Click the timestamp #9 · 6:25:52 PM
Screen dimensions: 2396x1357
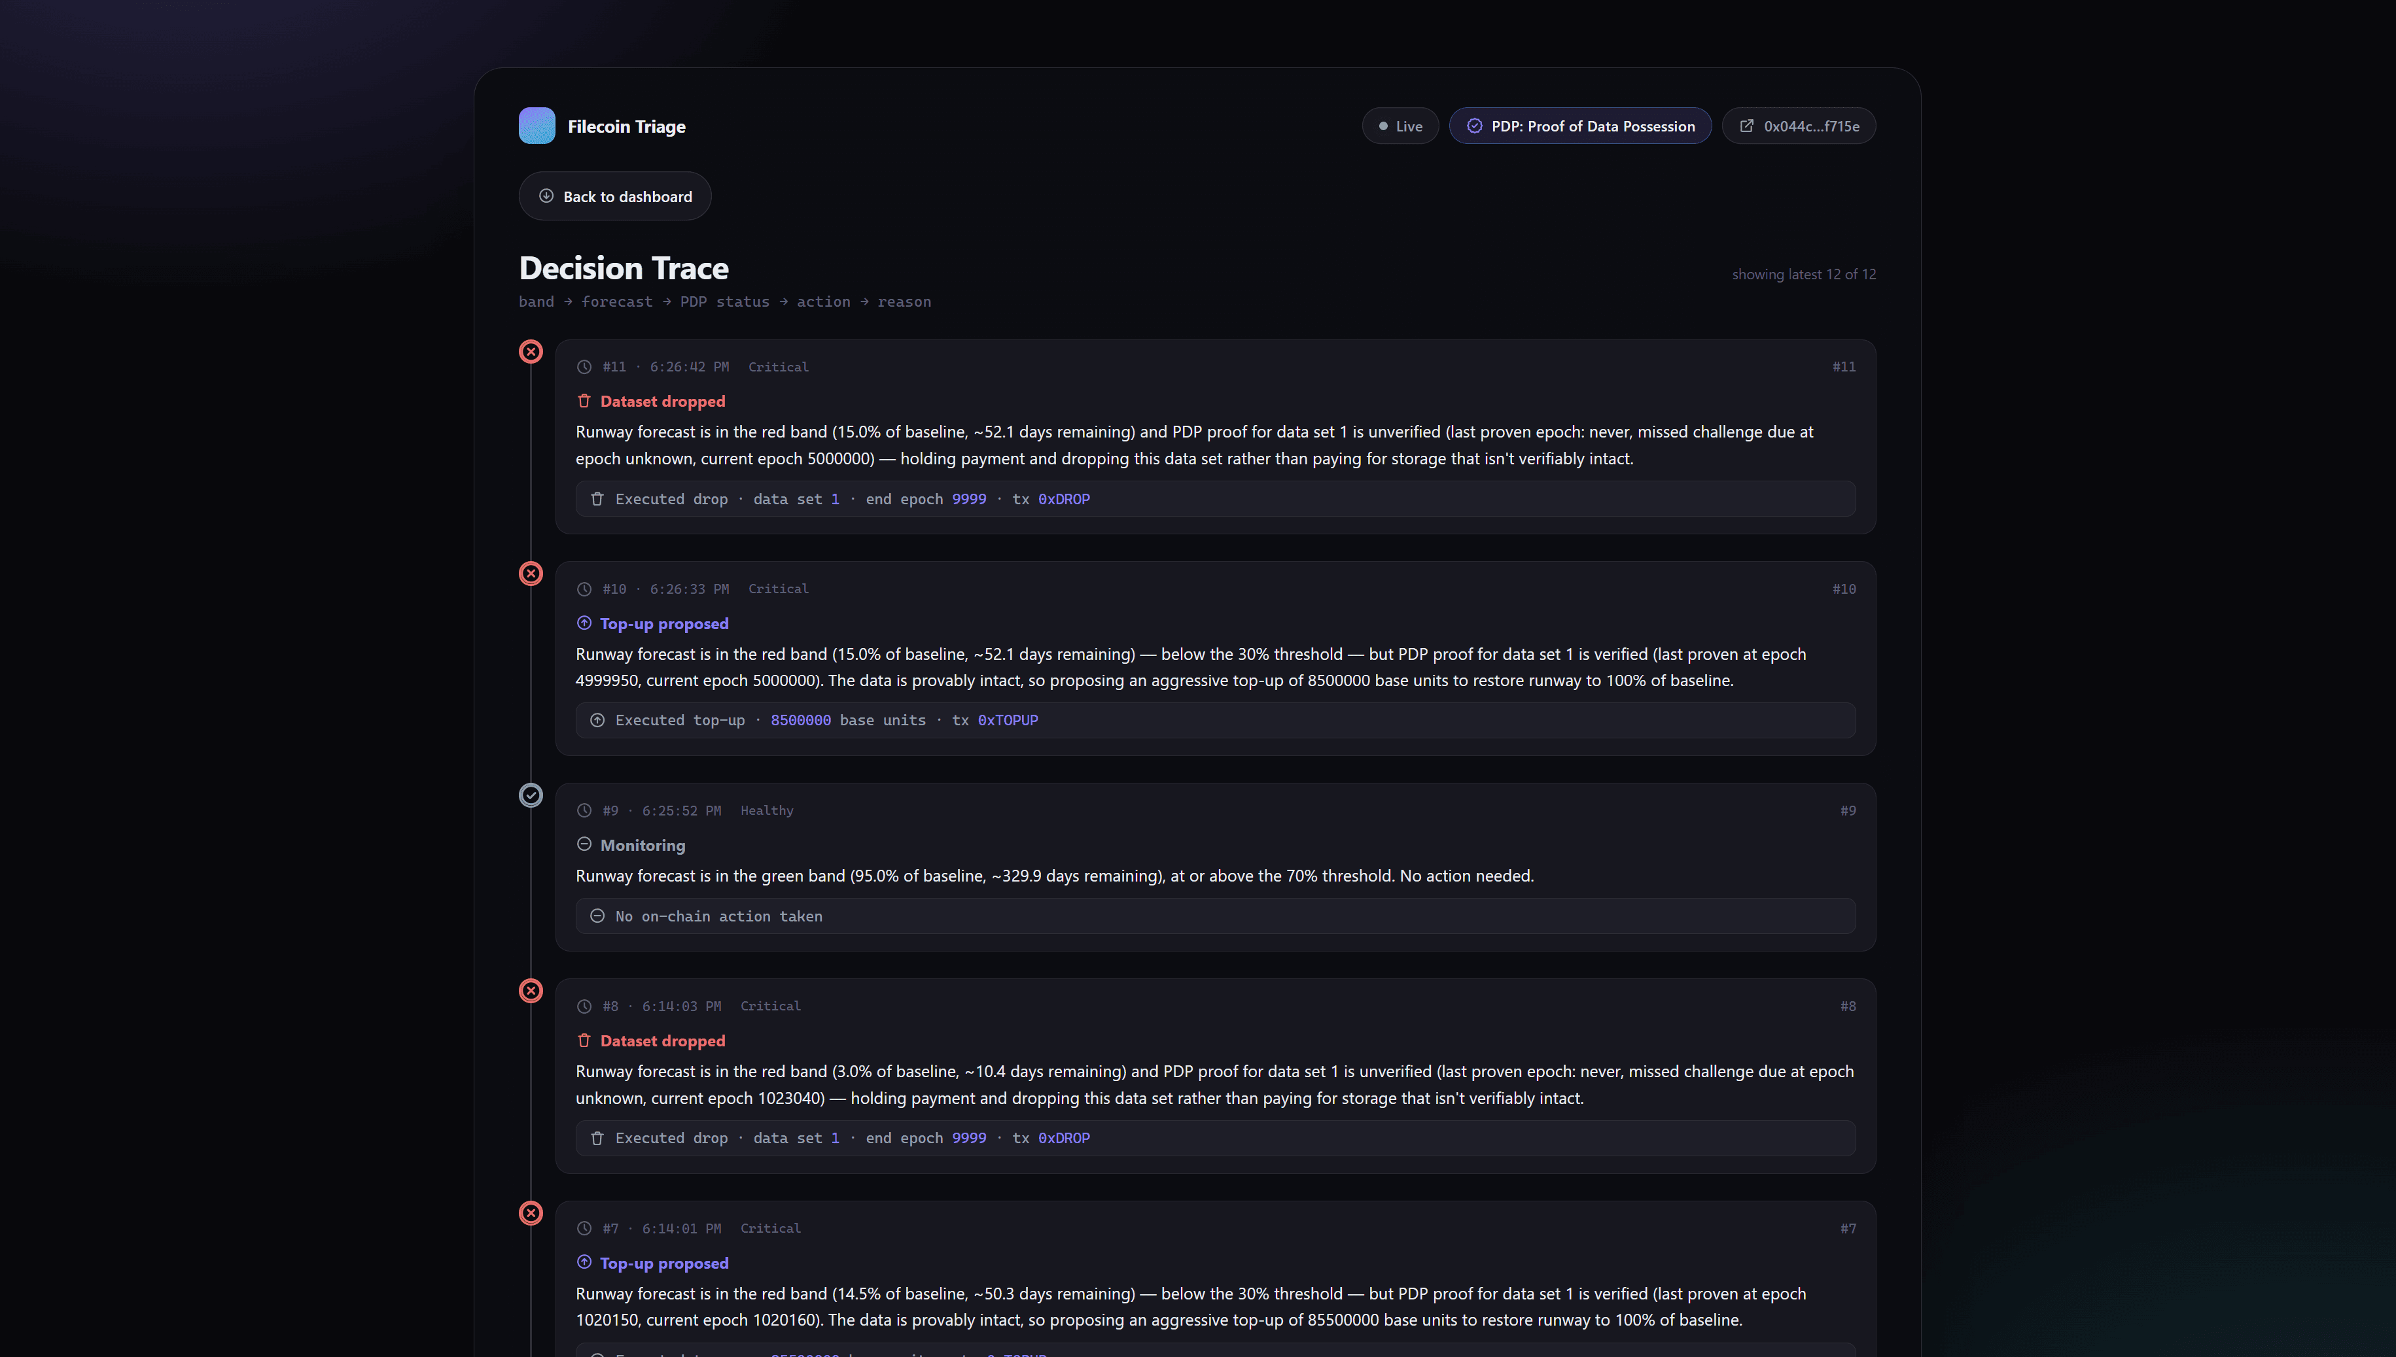point(662,811)
